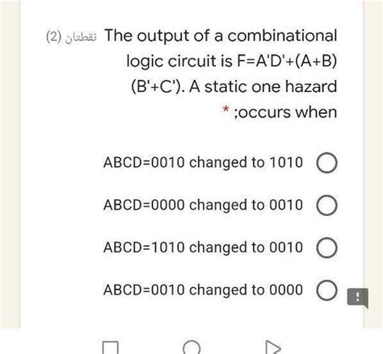Image resolution: width=383 pixels, height=354 pixels.
Task: Click the heading 'The output of a combinational'
Action: (x=221, y=35)
